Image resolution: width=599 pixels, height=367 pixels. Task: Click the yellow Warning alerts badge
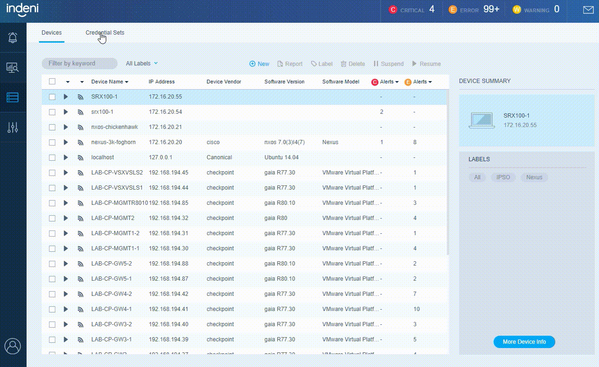516,9
